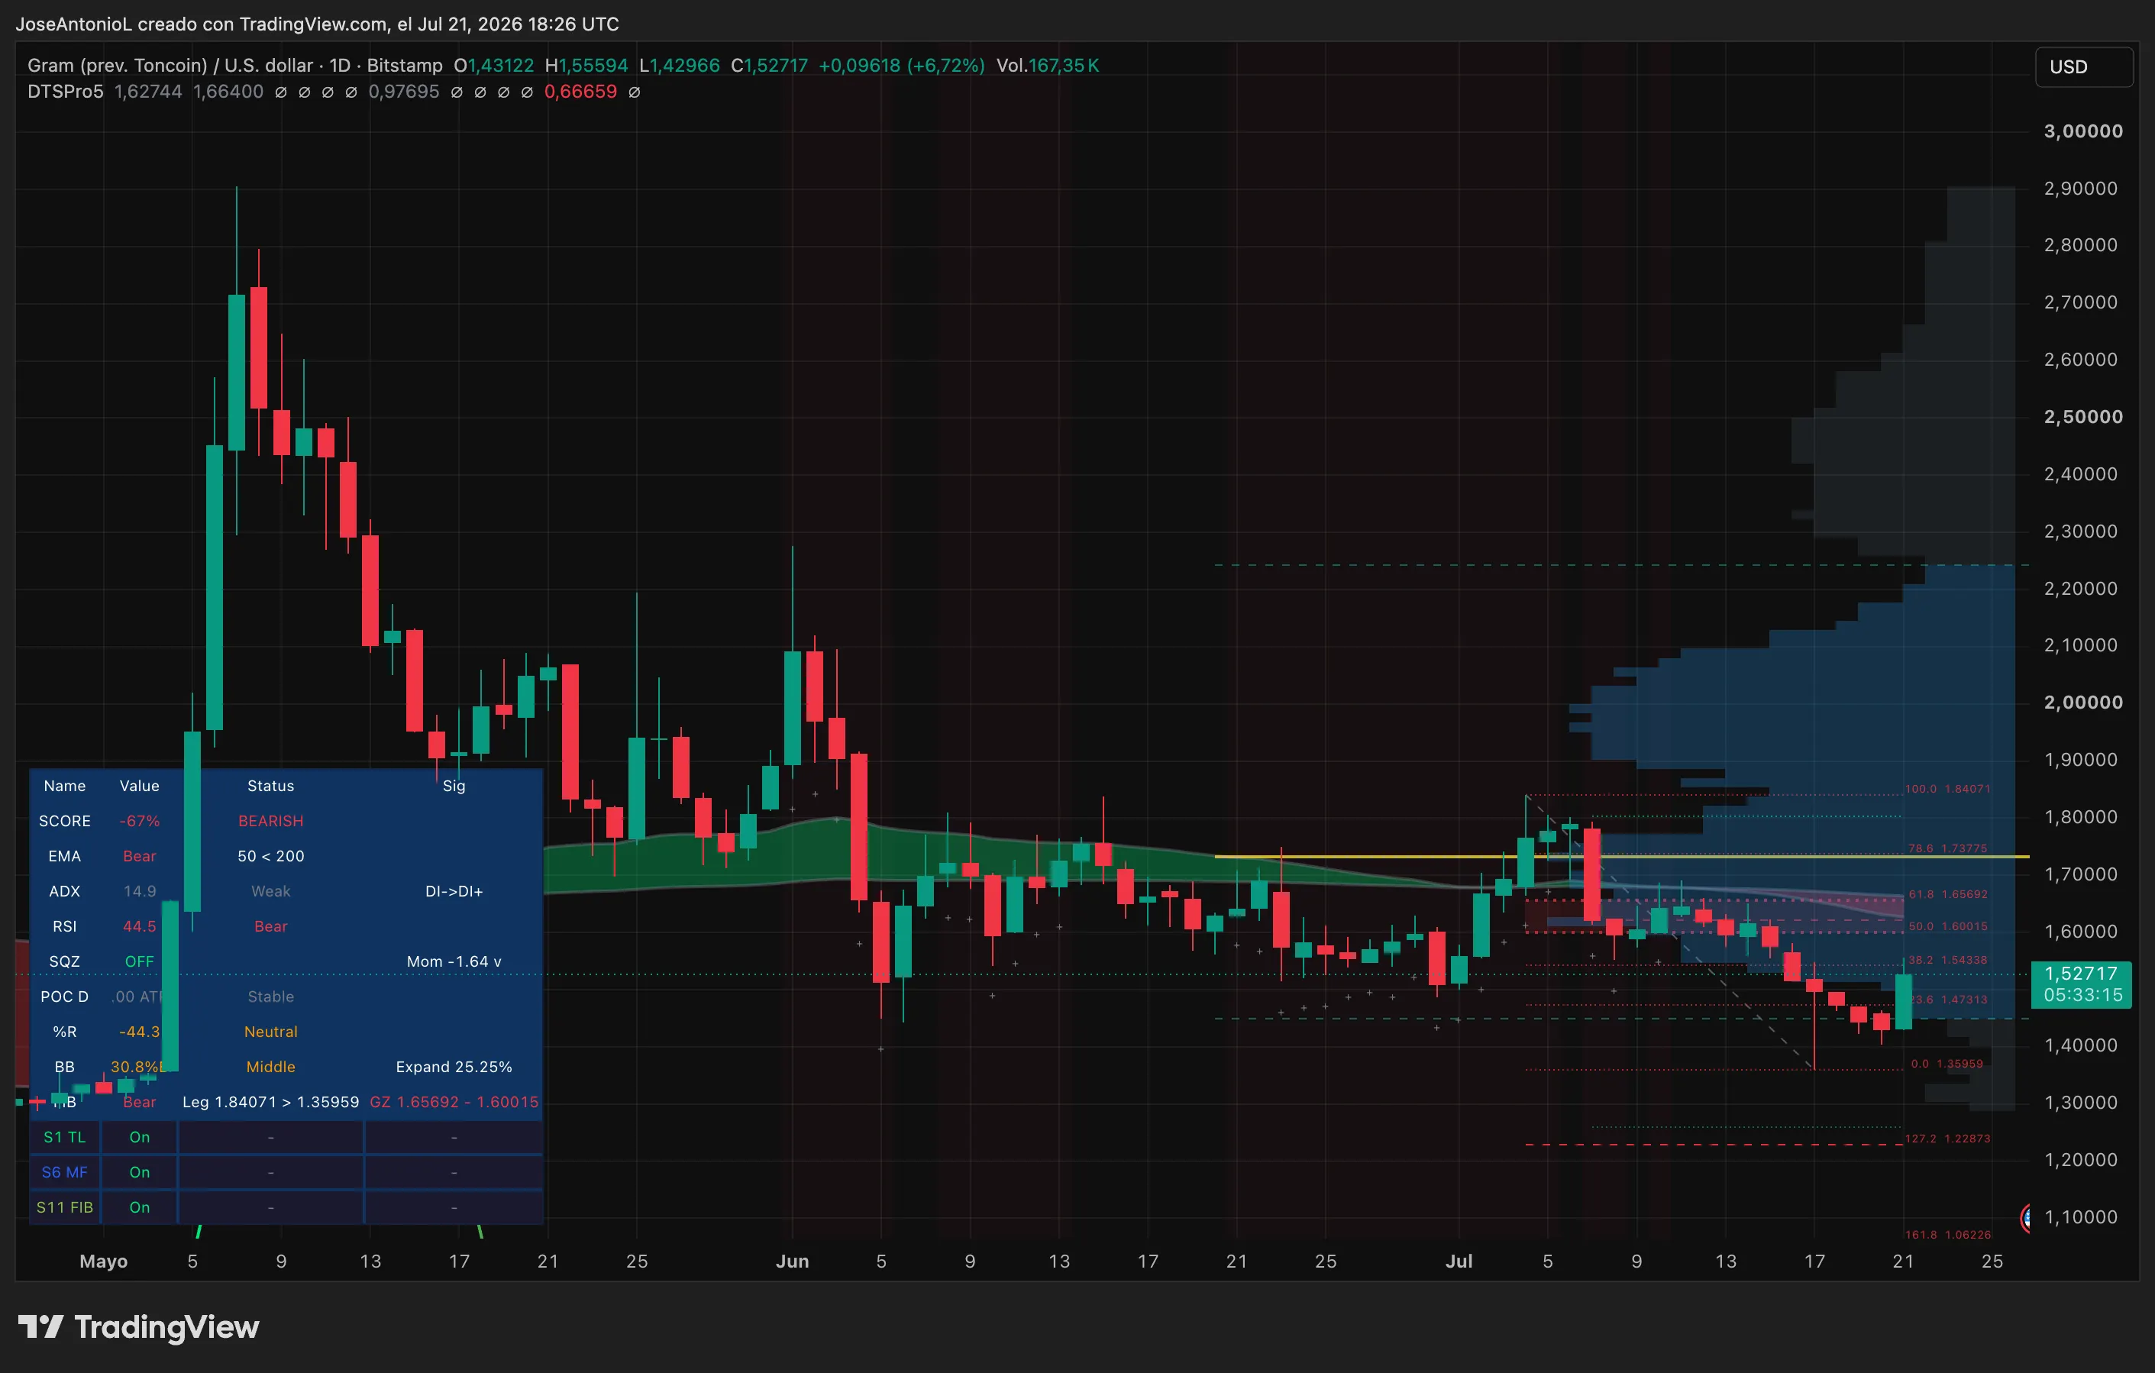The image size is (2155, 1373).
Task: Click the Fibonacci label '100.0 1.84071'
Action: point(1947,789)
